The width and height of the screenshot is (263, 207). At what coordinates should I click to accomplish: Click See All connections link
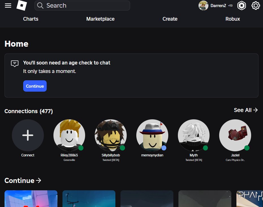click(246, 110)
